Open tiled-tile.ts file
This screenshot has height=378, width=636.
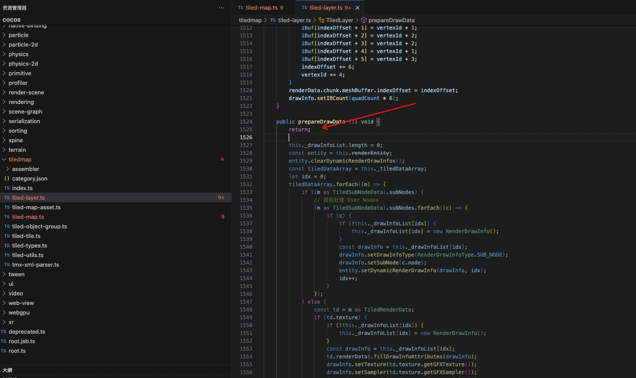pos(116,236)
